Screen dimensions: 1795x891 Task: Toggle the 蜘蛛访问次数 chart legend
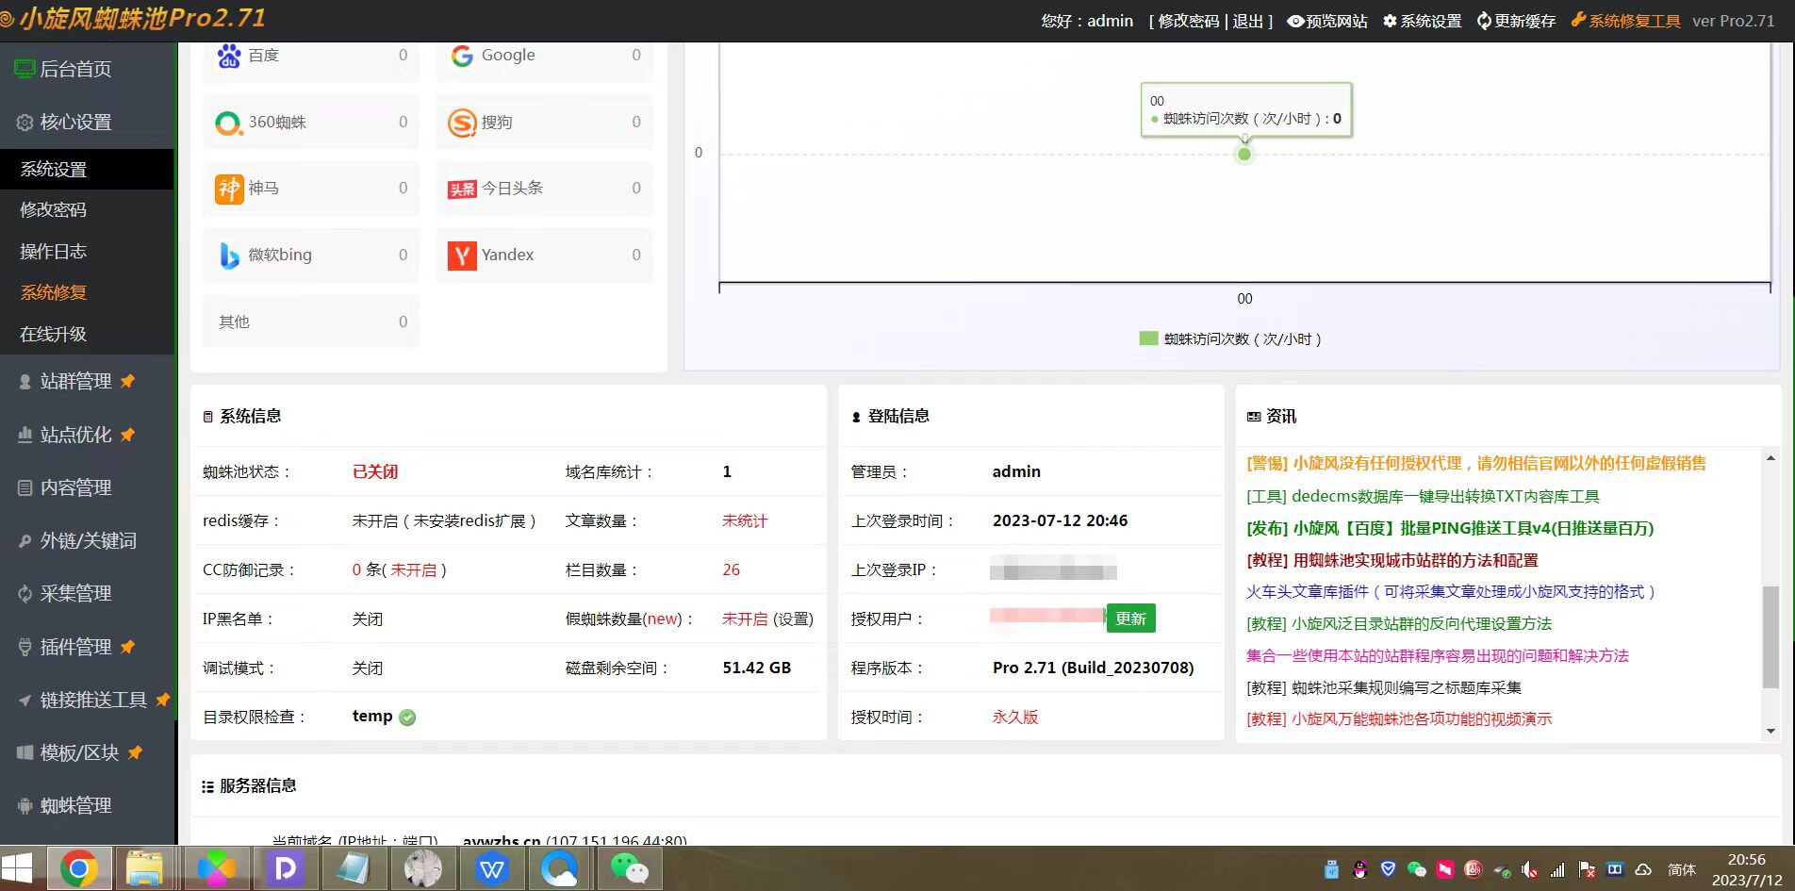(1230, 338)
